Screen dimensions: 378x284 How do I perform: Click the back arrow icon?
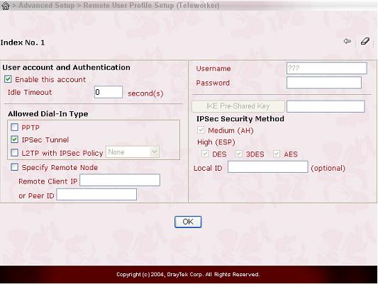348,41
